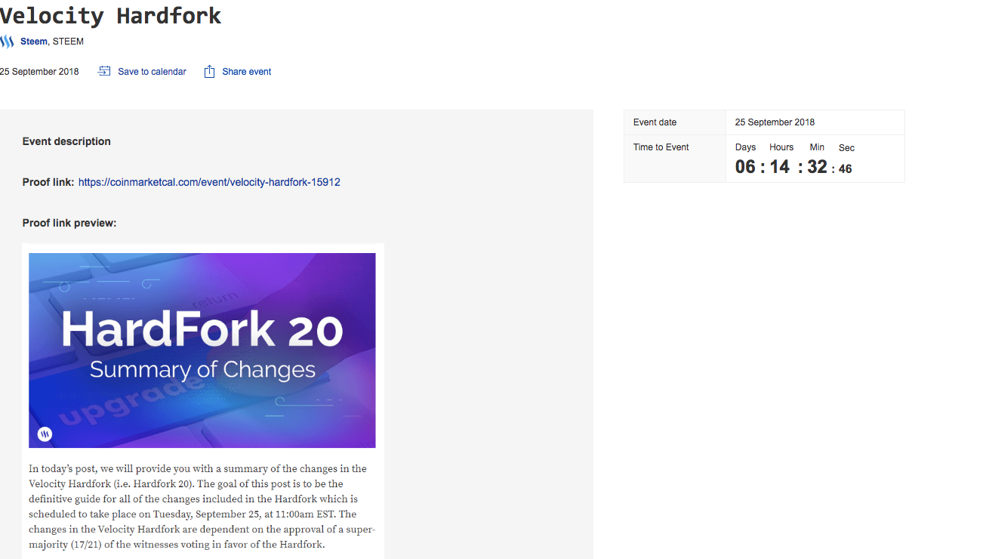Click the Min countdown value 32
The width and height of the screenshot is (989, 559).
point(817,167)
